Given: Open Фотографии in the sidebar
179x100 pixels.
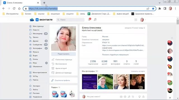Looking at the screenshot, I should (37, 48).
